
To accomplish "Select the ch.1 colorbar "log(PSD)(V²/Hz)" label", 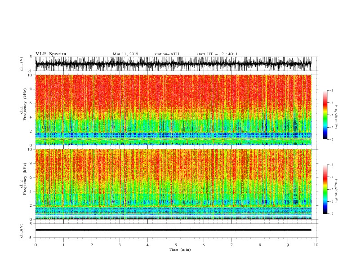I will point(336,117).
